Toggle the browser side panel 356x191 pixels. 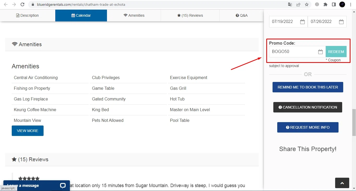(334, 4)
